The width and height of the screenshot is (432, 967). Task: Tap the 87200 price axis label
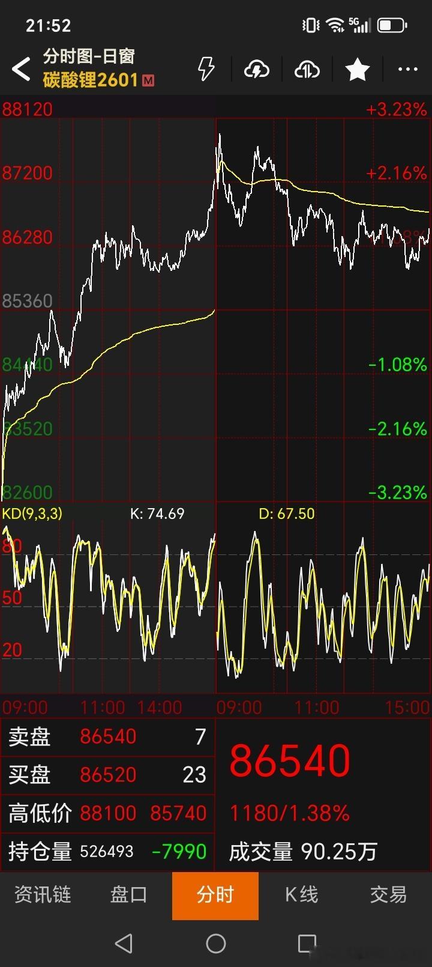coord(28,173)
